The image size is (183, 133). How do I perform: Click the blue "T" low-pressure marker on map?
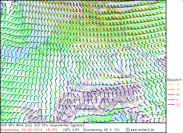[69, 83]
